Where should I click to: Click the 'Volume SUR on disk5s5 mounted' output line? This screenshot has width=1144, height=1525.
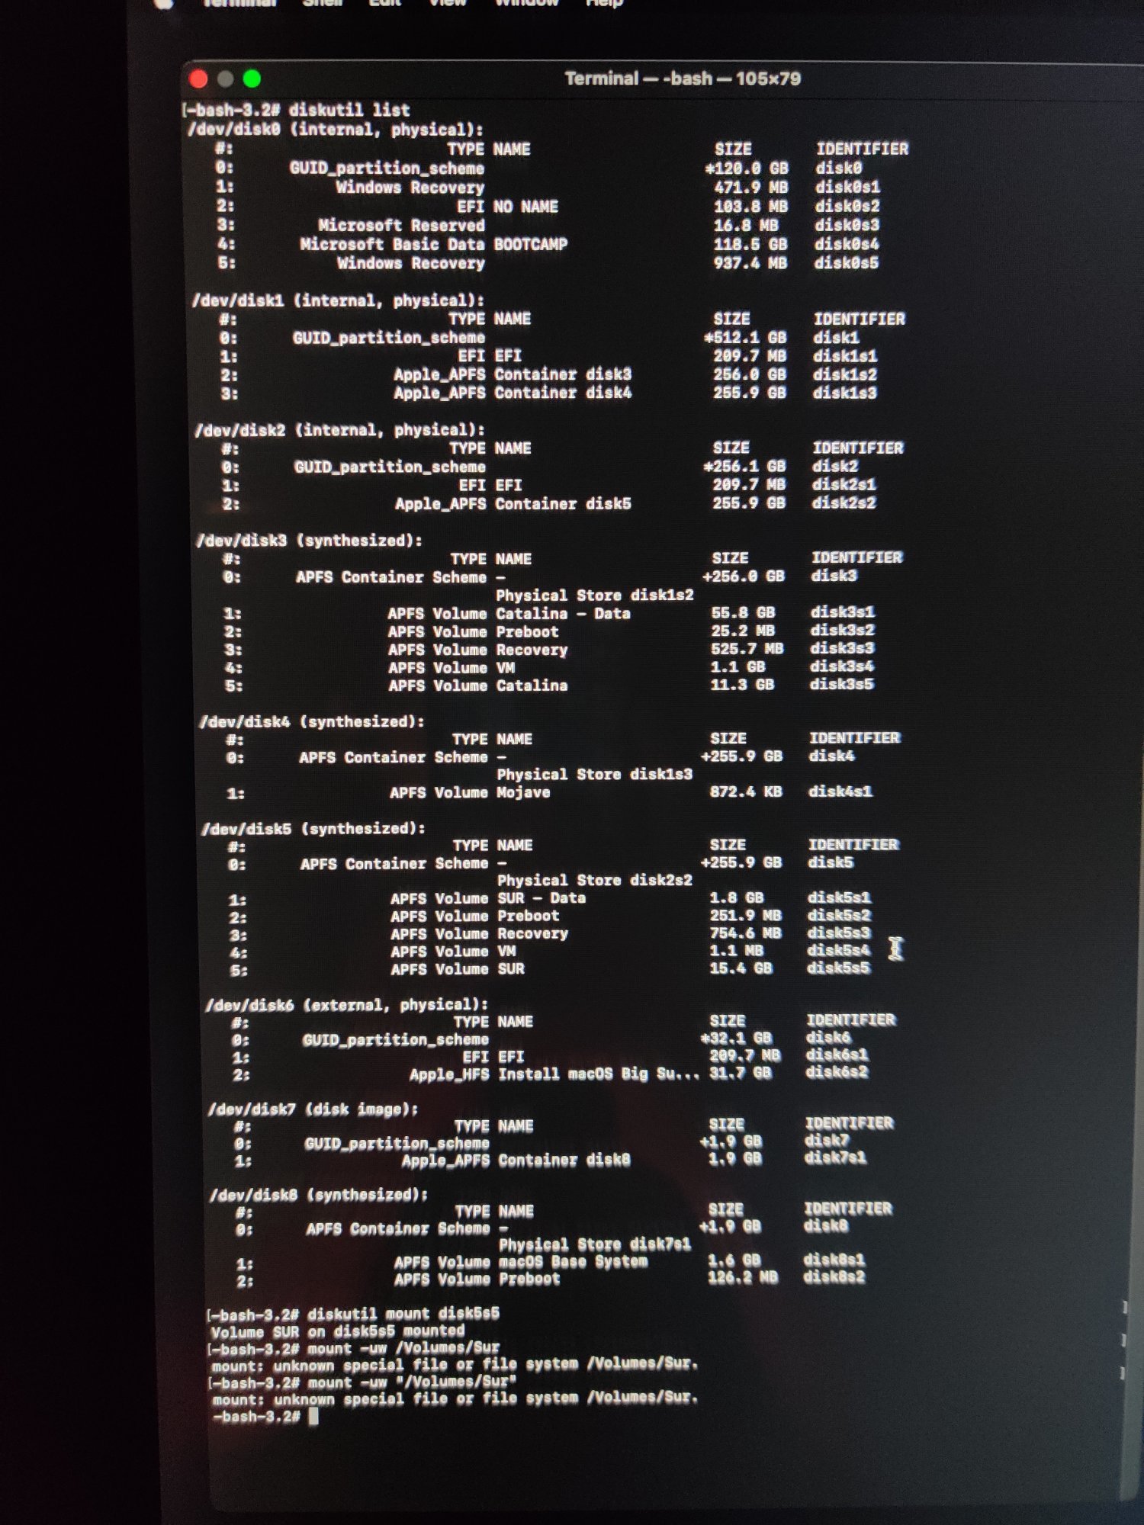[338, 1331]
